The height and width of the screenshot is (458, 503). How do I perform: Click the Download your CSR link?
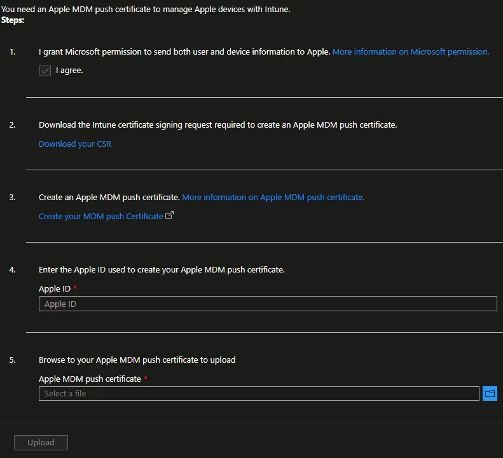click(75, 144)
